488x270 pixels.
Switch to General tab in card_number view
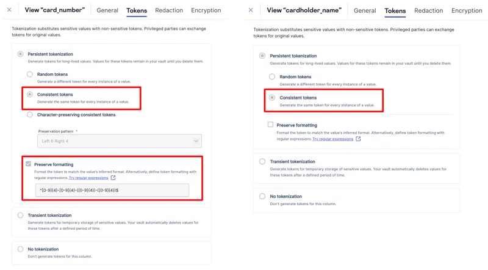pyautogui.click(x=107, y=10)
